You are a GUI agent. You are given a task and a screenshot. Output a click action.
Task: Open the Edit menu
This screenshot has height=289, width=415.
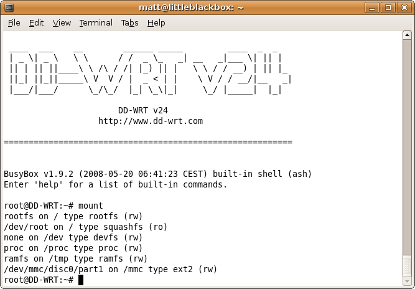pos(36,23)
